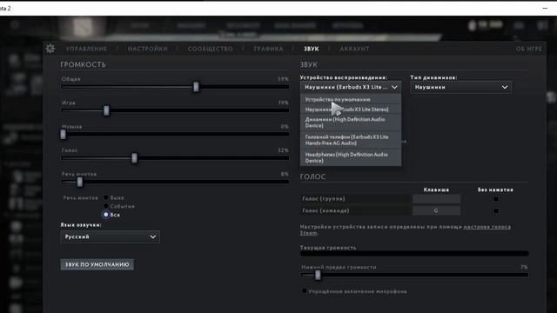Choose Наушники (Earbuds X3 Lite Stereo) option
Image resolution: width=557 pixels, height=313 pixels.
351,110
